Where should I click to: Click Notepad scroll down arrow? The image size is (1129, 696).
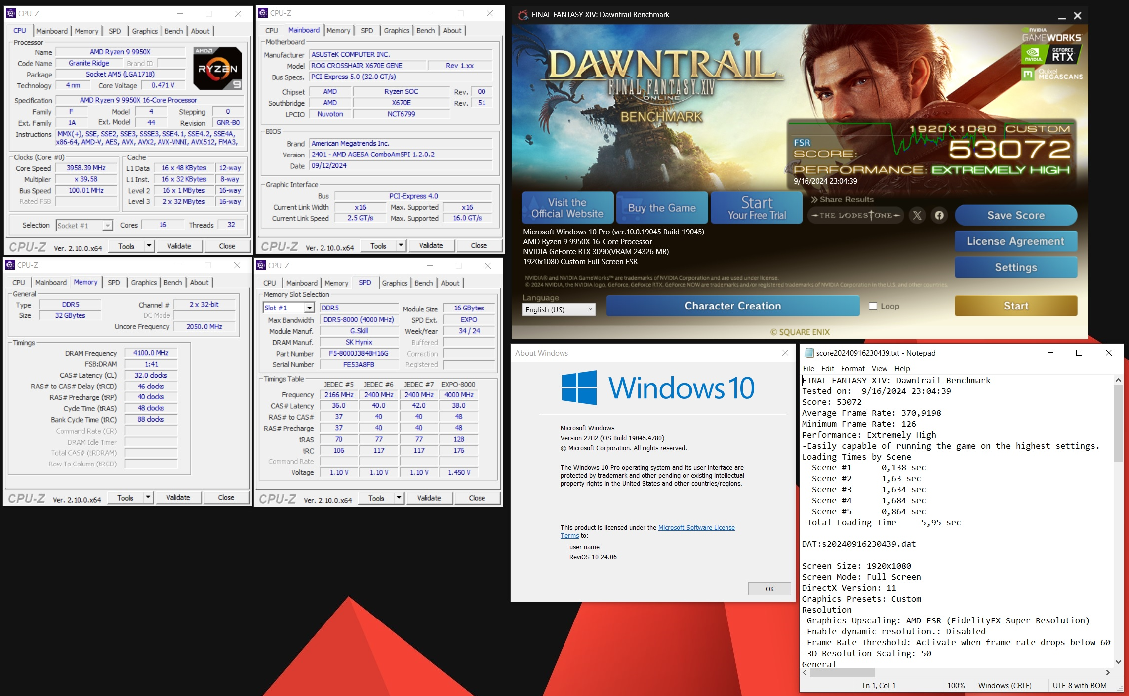tap(1118, 662)
